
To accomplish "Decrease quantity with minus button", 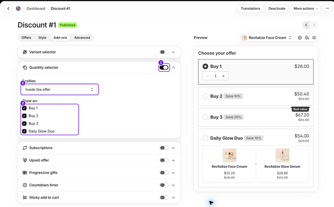I will tap(207, 76).
